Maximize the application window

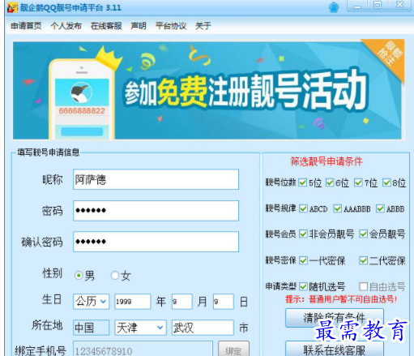click(378, 6)
